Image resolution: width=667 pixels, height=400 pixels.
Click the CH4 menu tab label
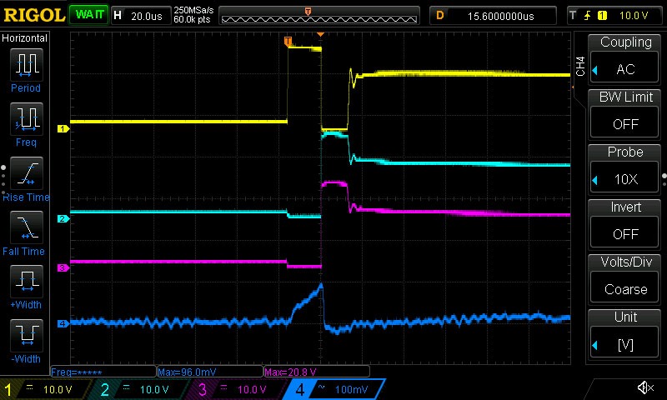(580, 67)
